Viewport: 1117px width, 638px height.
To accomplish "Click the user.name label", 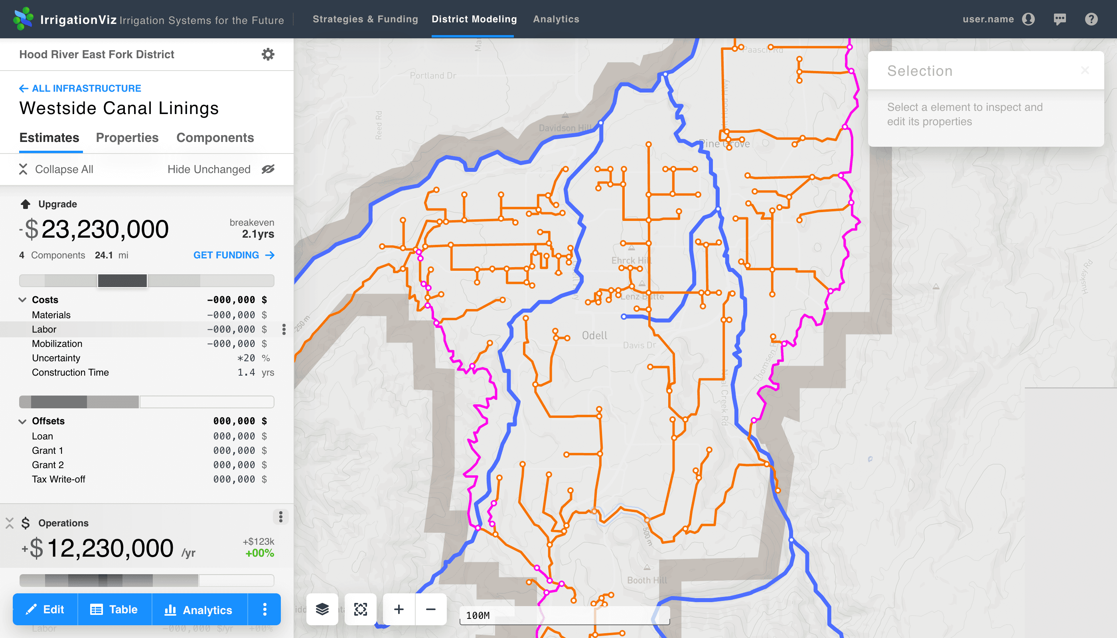I will tap(988, 19).
